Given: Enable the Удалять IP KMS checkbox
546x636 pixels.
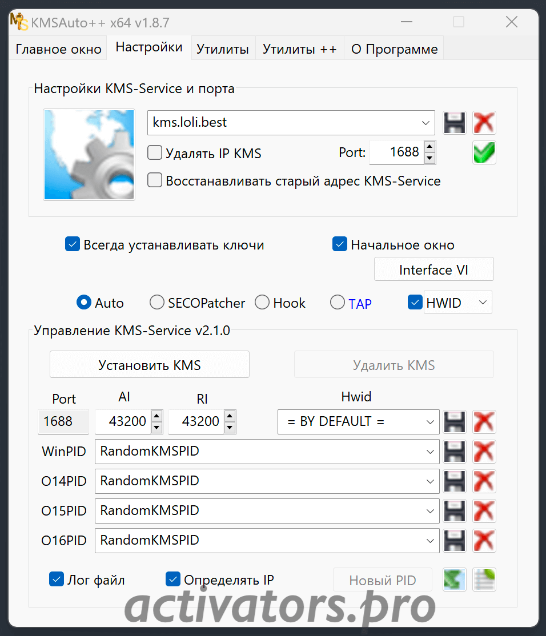Looking at the screenshot, I should point(155,153).
